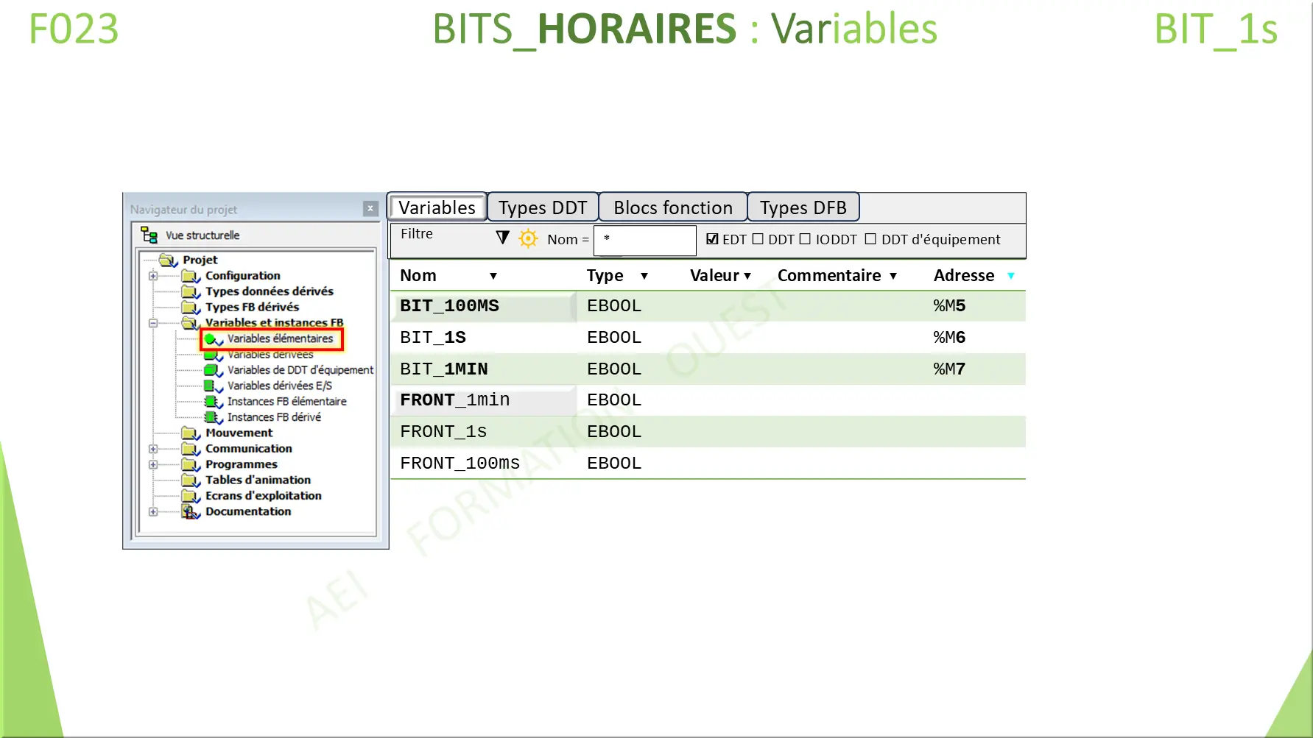
Task: Open Instances FB dérivé
Action: click(x=274, y=416)
